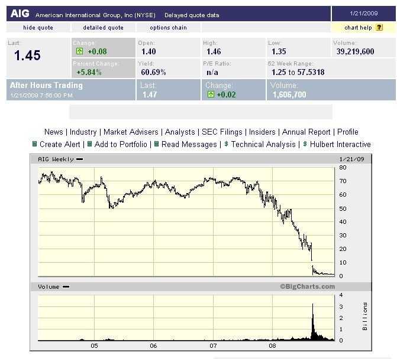Screen dimensions: 397x359
Task: Click the P/E Ratio value n/a
Action: coord(212,73)
